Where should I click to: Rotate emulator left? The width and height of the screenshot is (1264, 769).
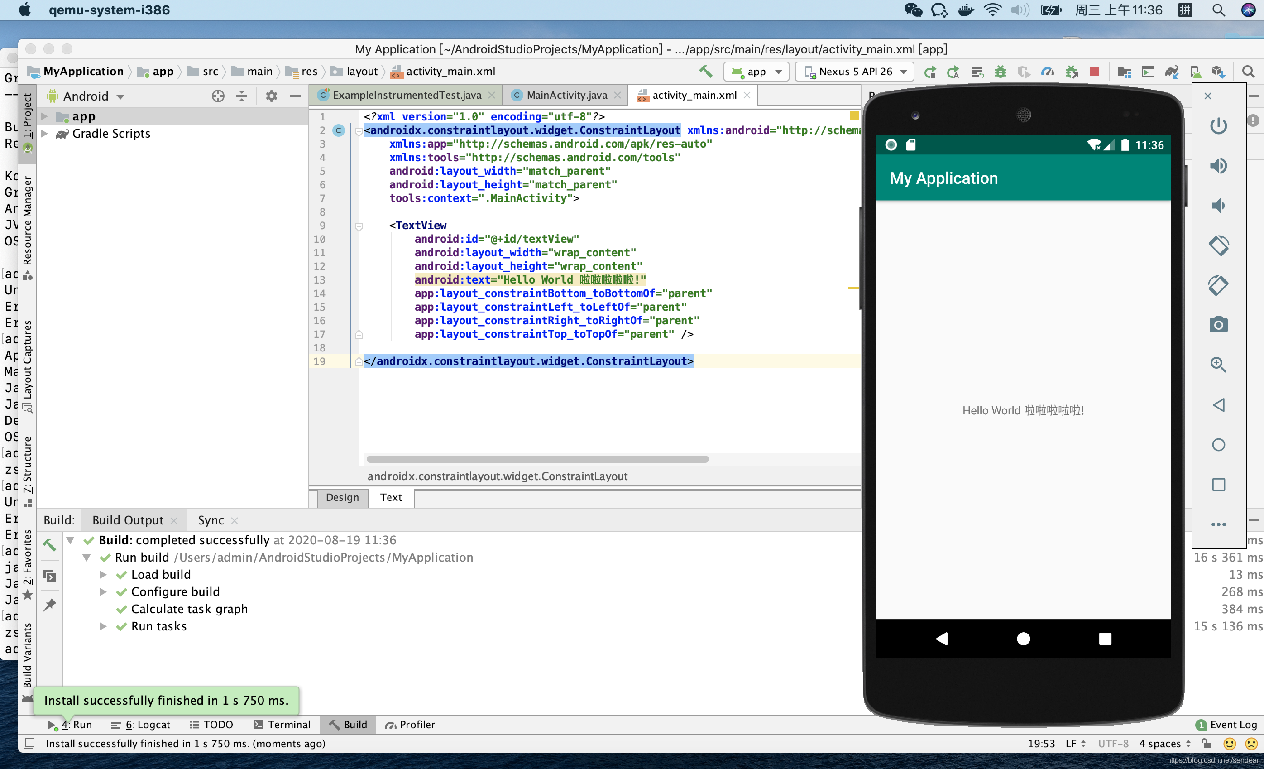tap(1218, 246)
